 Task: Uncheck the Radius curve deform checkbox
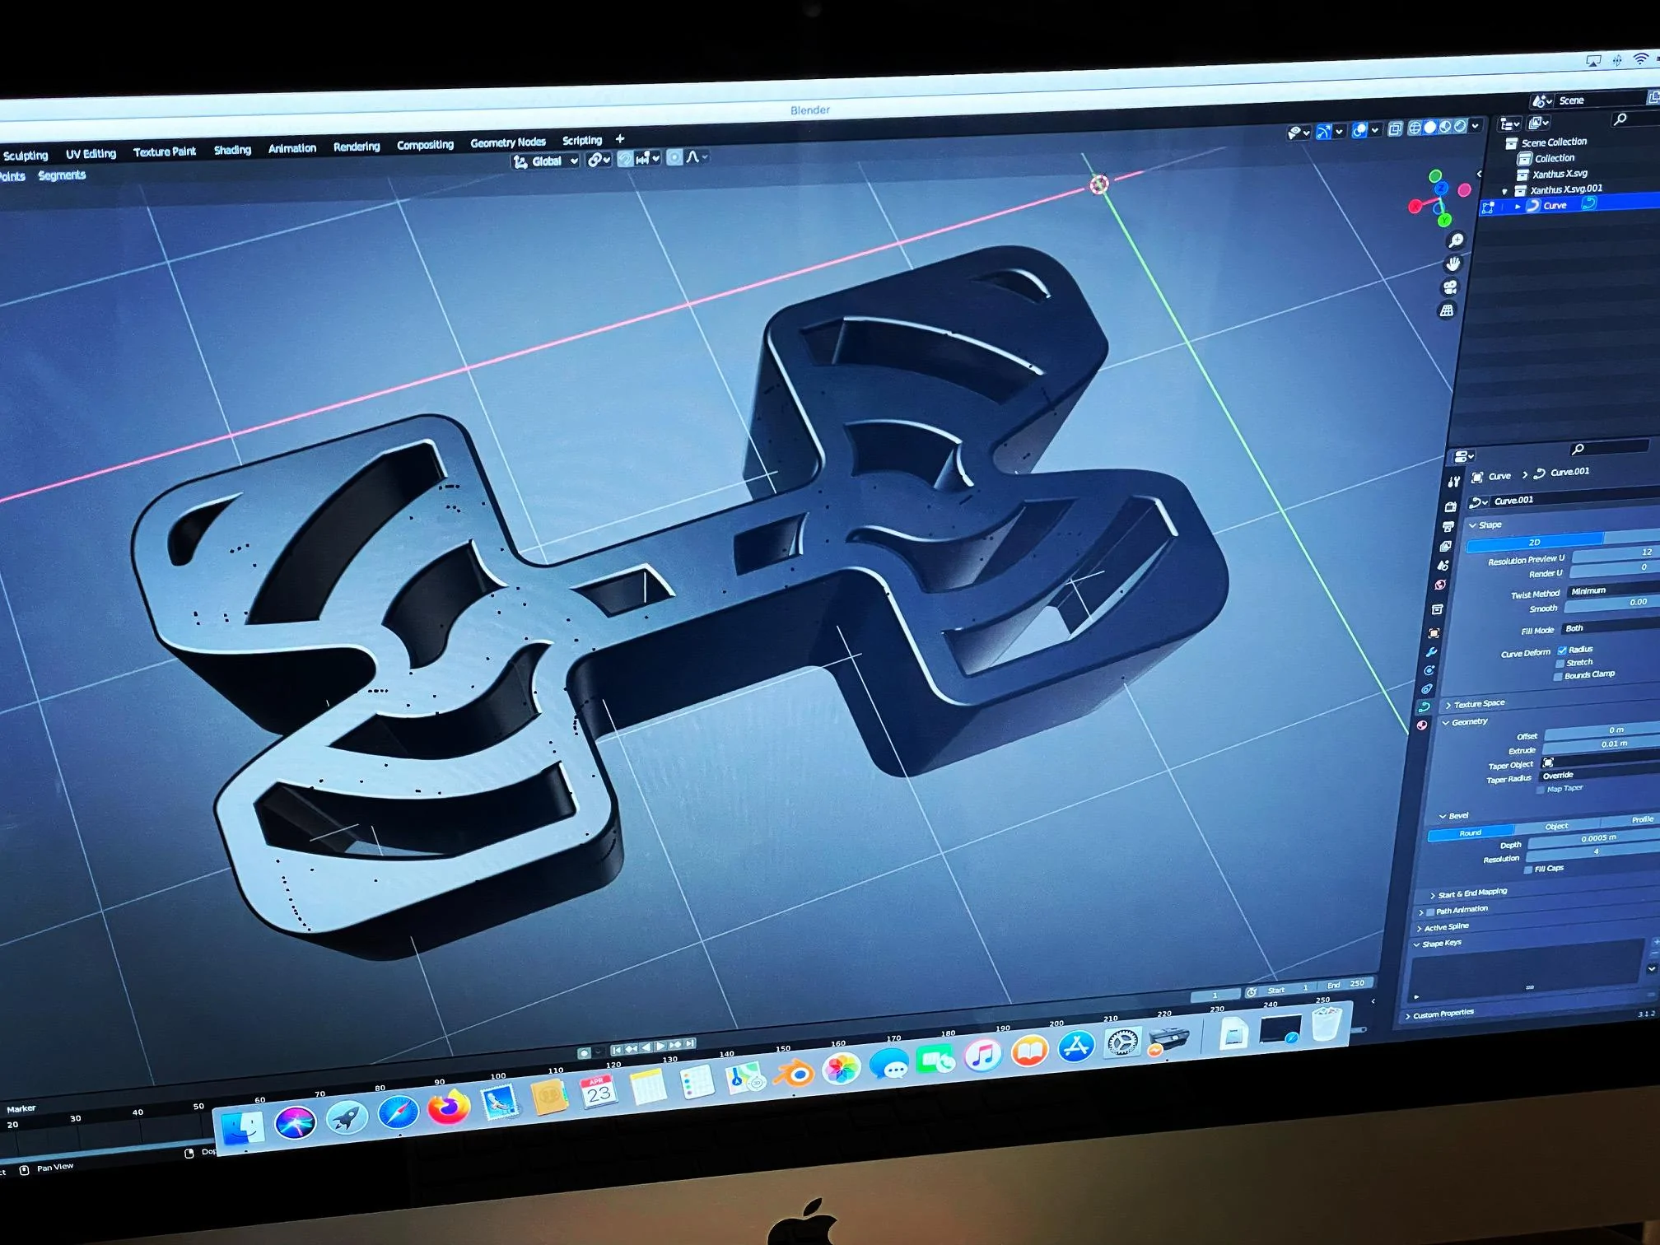coord(1562,650)
